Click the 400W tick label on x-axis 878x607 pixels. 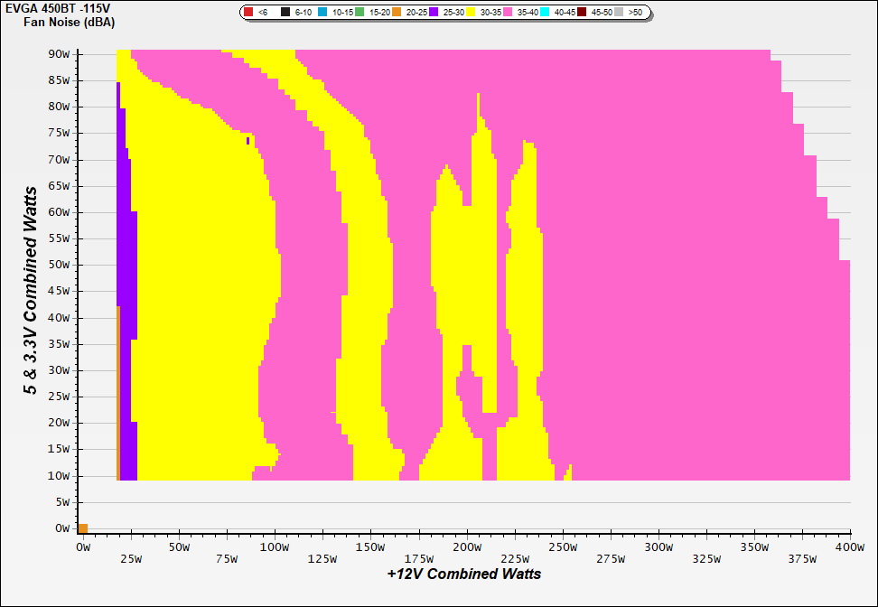point(850,547)
